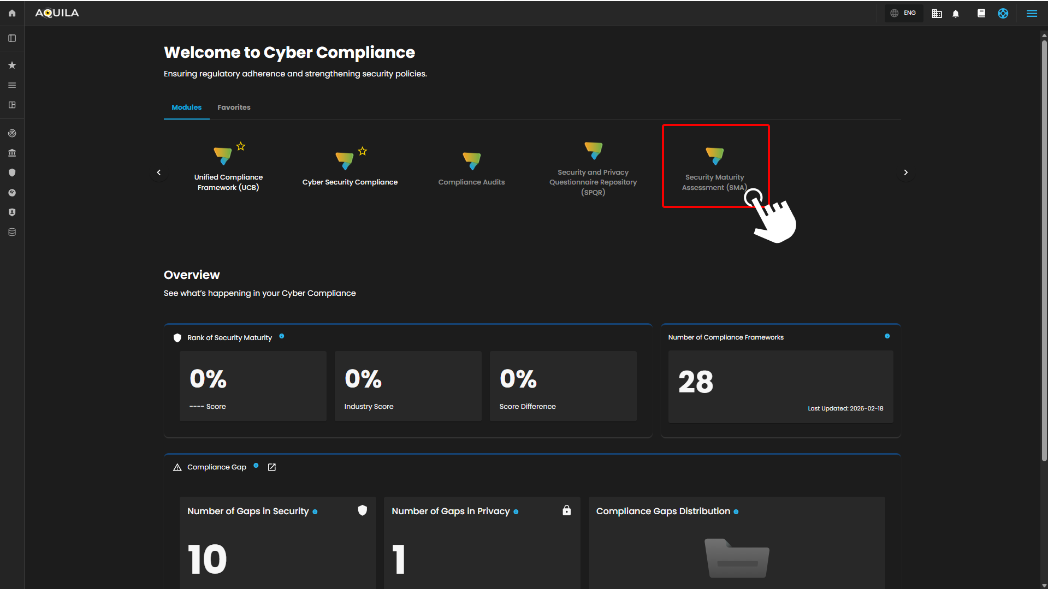Open the ENG language selector
This screenshot has width=1048, height=589.
tap(904, 13)
